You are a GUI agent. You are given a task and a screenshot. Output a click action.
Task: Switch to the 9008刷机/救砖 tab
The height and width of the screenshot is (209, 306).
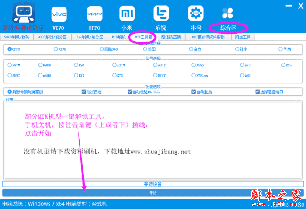pos(17,37)
